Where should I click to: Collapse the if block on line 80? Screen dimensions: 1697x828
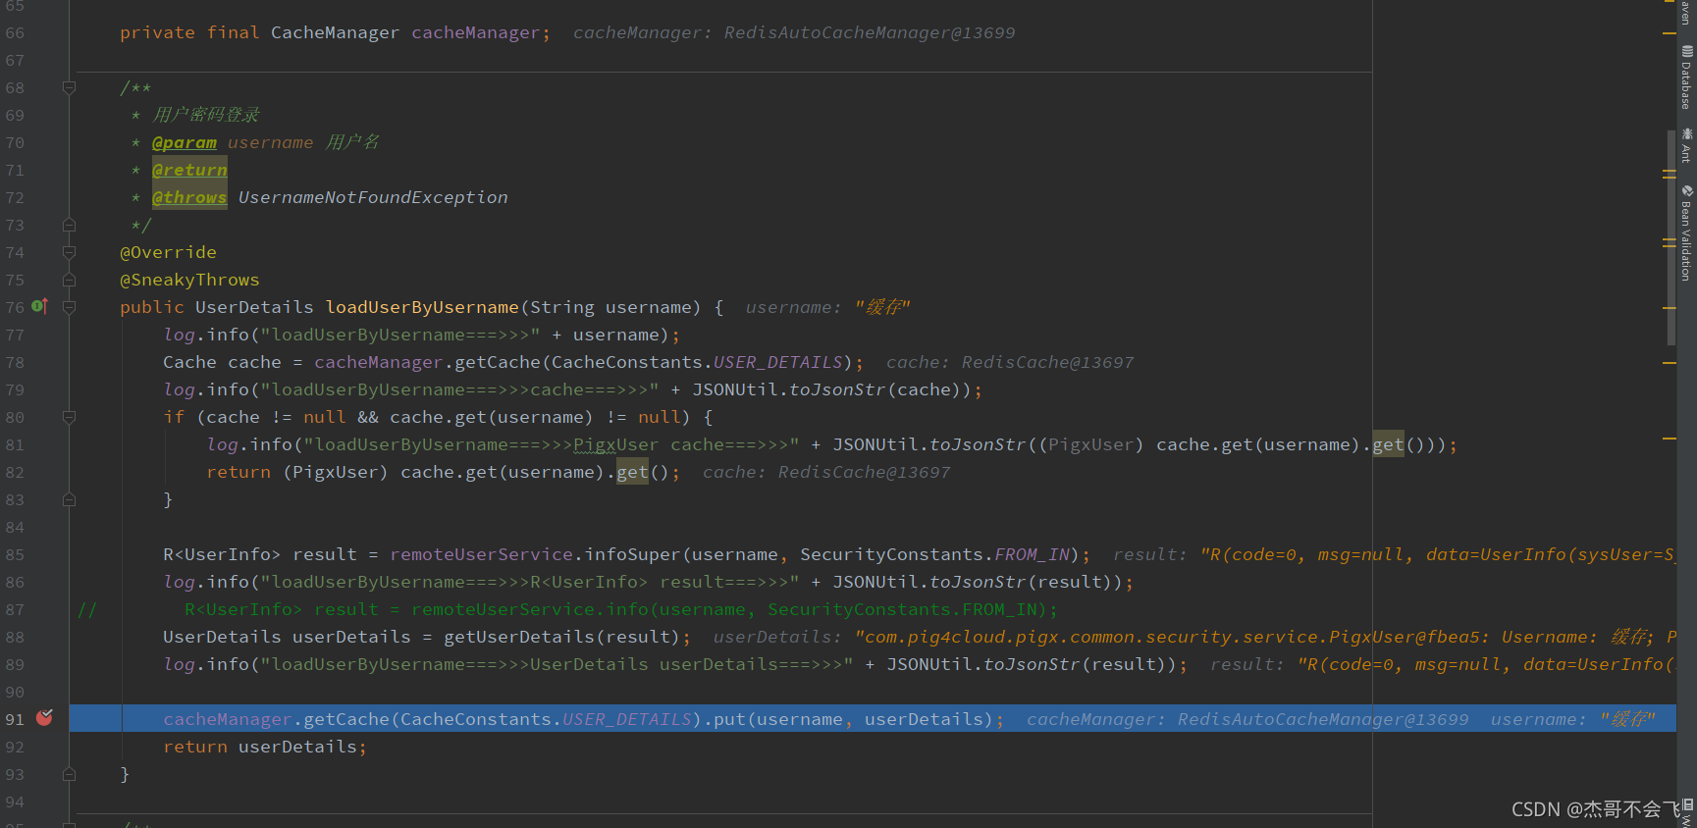tap(69, 417)
